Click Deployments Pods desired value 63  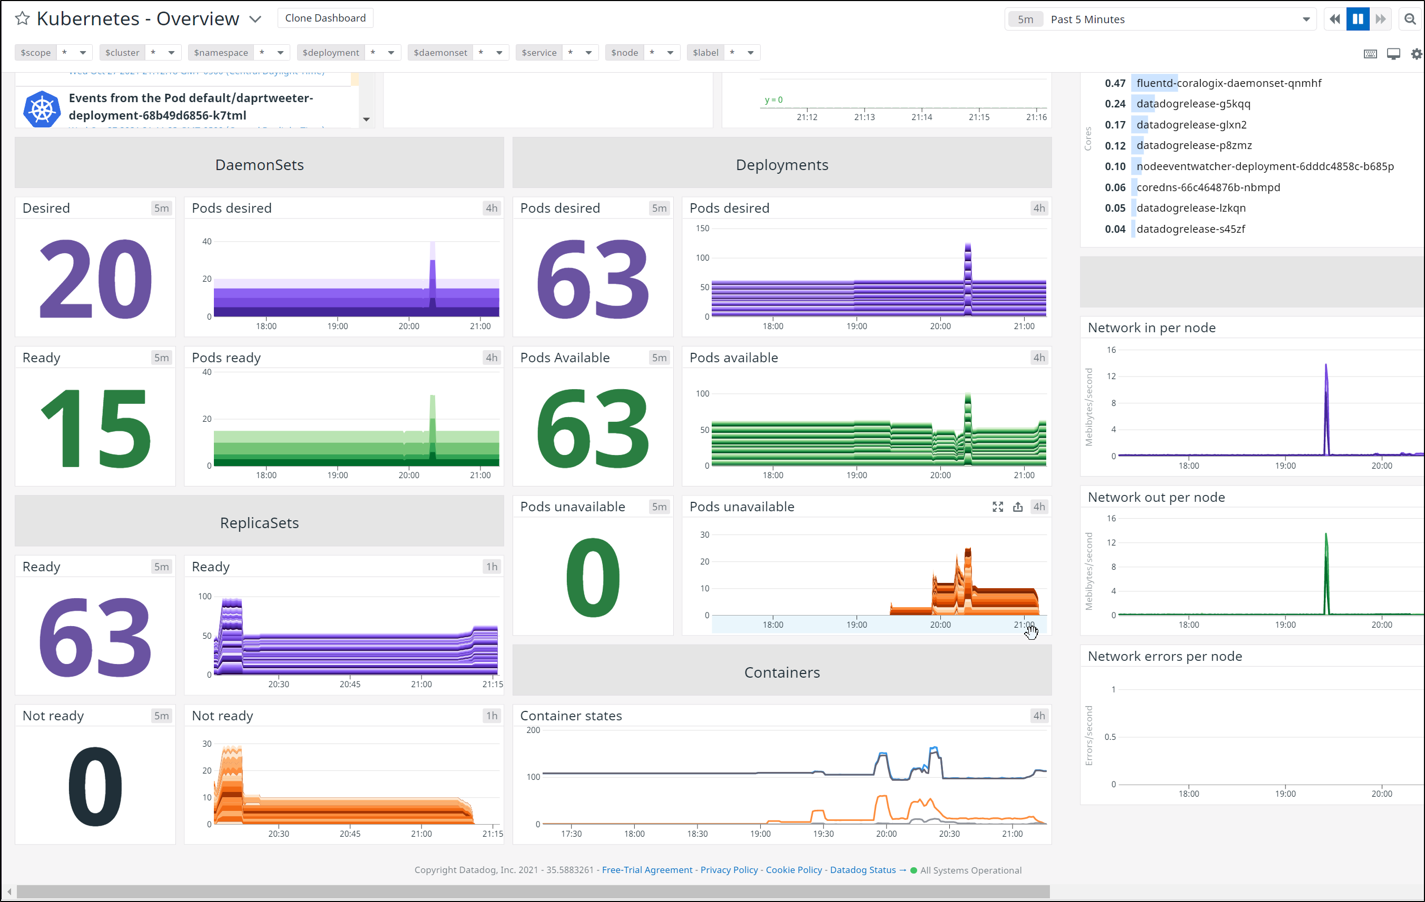point(593,279)
